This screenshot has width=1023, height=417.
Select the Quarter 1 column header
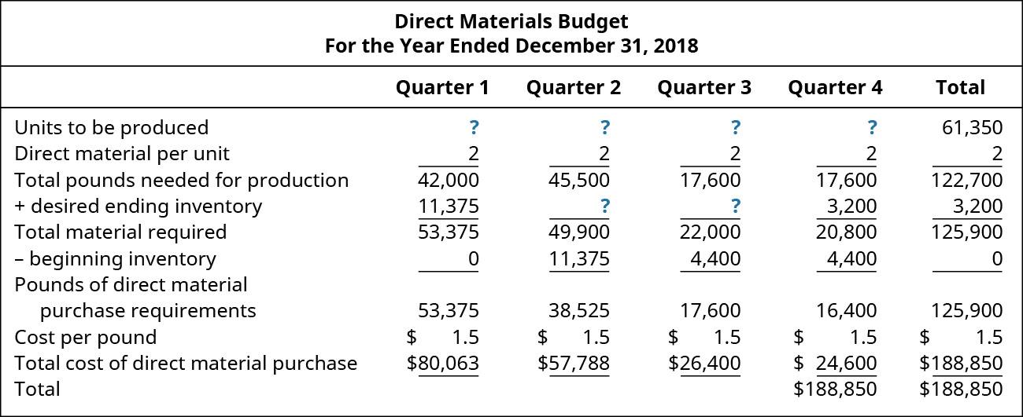[x=442, y=87]
